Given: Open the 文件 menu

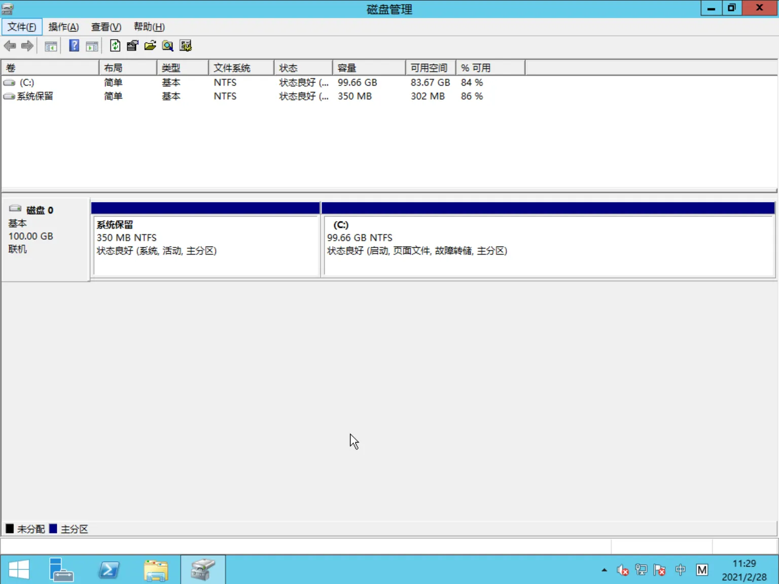Looking at the screenshot, I should 21,26.
